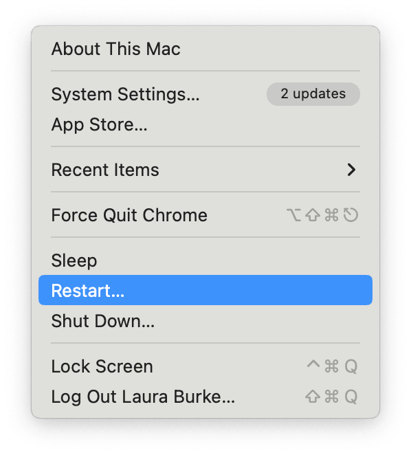Log Out Laura Burke

pyautogui.click(x=205, y=396)
